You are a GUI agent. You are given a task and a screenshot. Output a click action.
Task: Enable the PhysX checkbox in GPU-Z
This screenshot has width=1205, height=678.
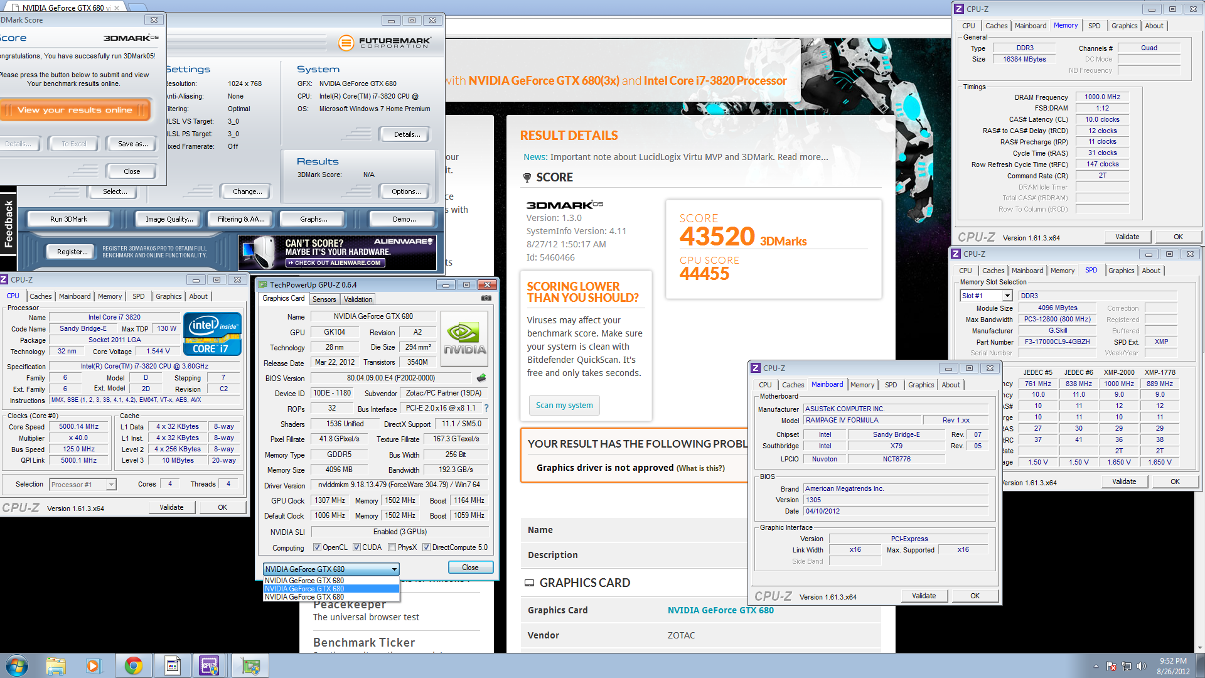tap(392, 547)
